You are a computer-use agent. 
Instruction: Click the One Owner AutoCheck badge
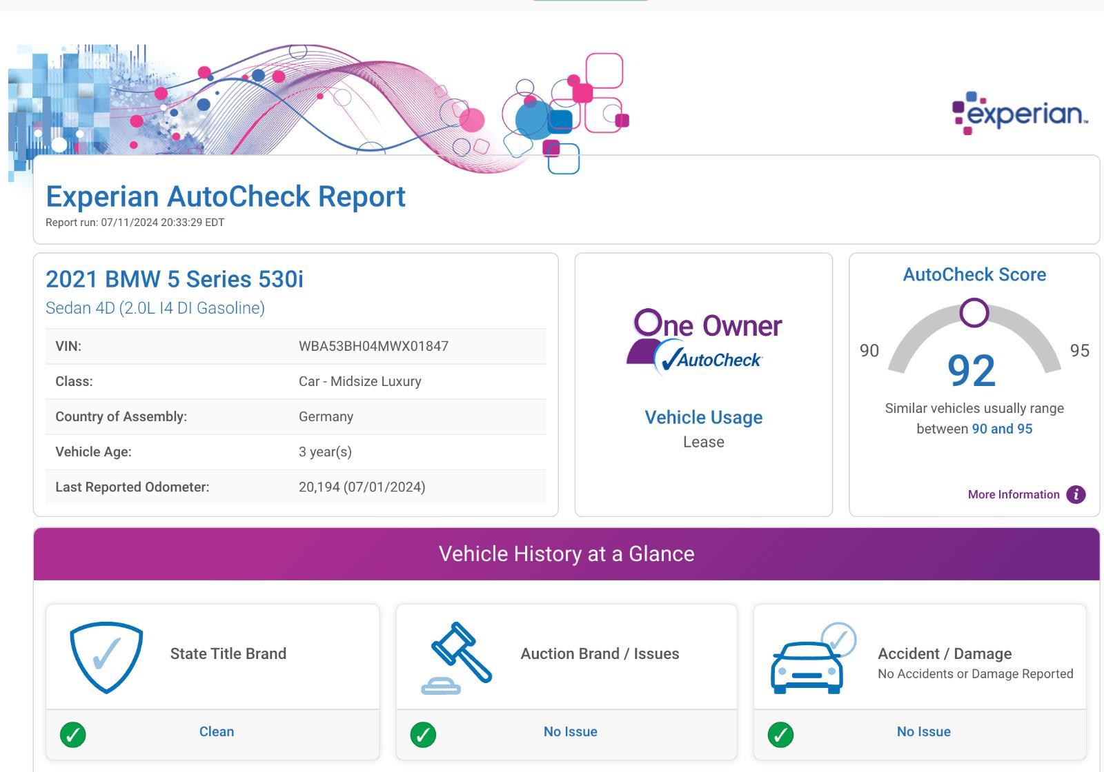point(704,342)
